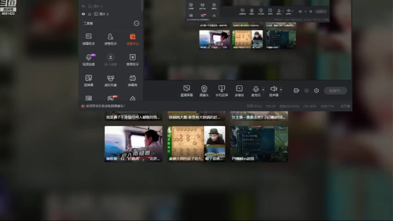Add a 摄像头 camera source
The height and width of the screenshot is (221, 393).
click(x=204, y=91)
